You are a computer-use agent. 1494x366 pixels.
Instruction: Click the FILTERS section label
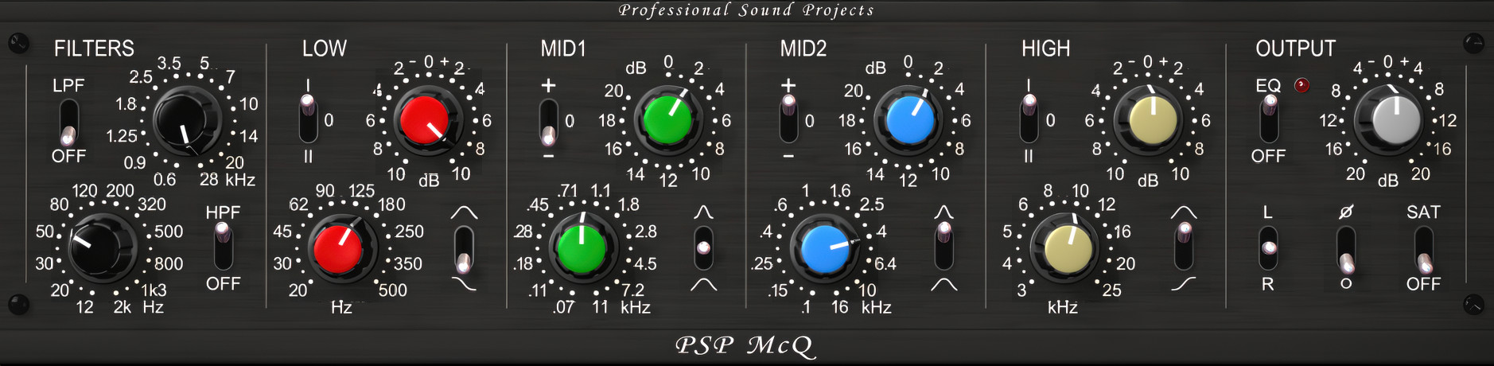point(94,49)
